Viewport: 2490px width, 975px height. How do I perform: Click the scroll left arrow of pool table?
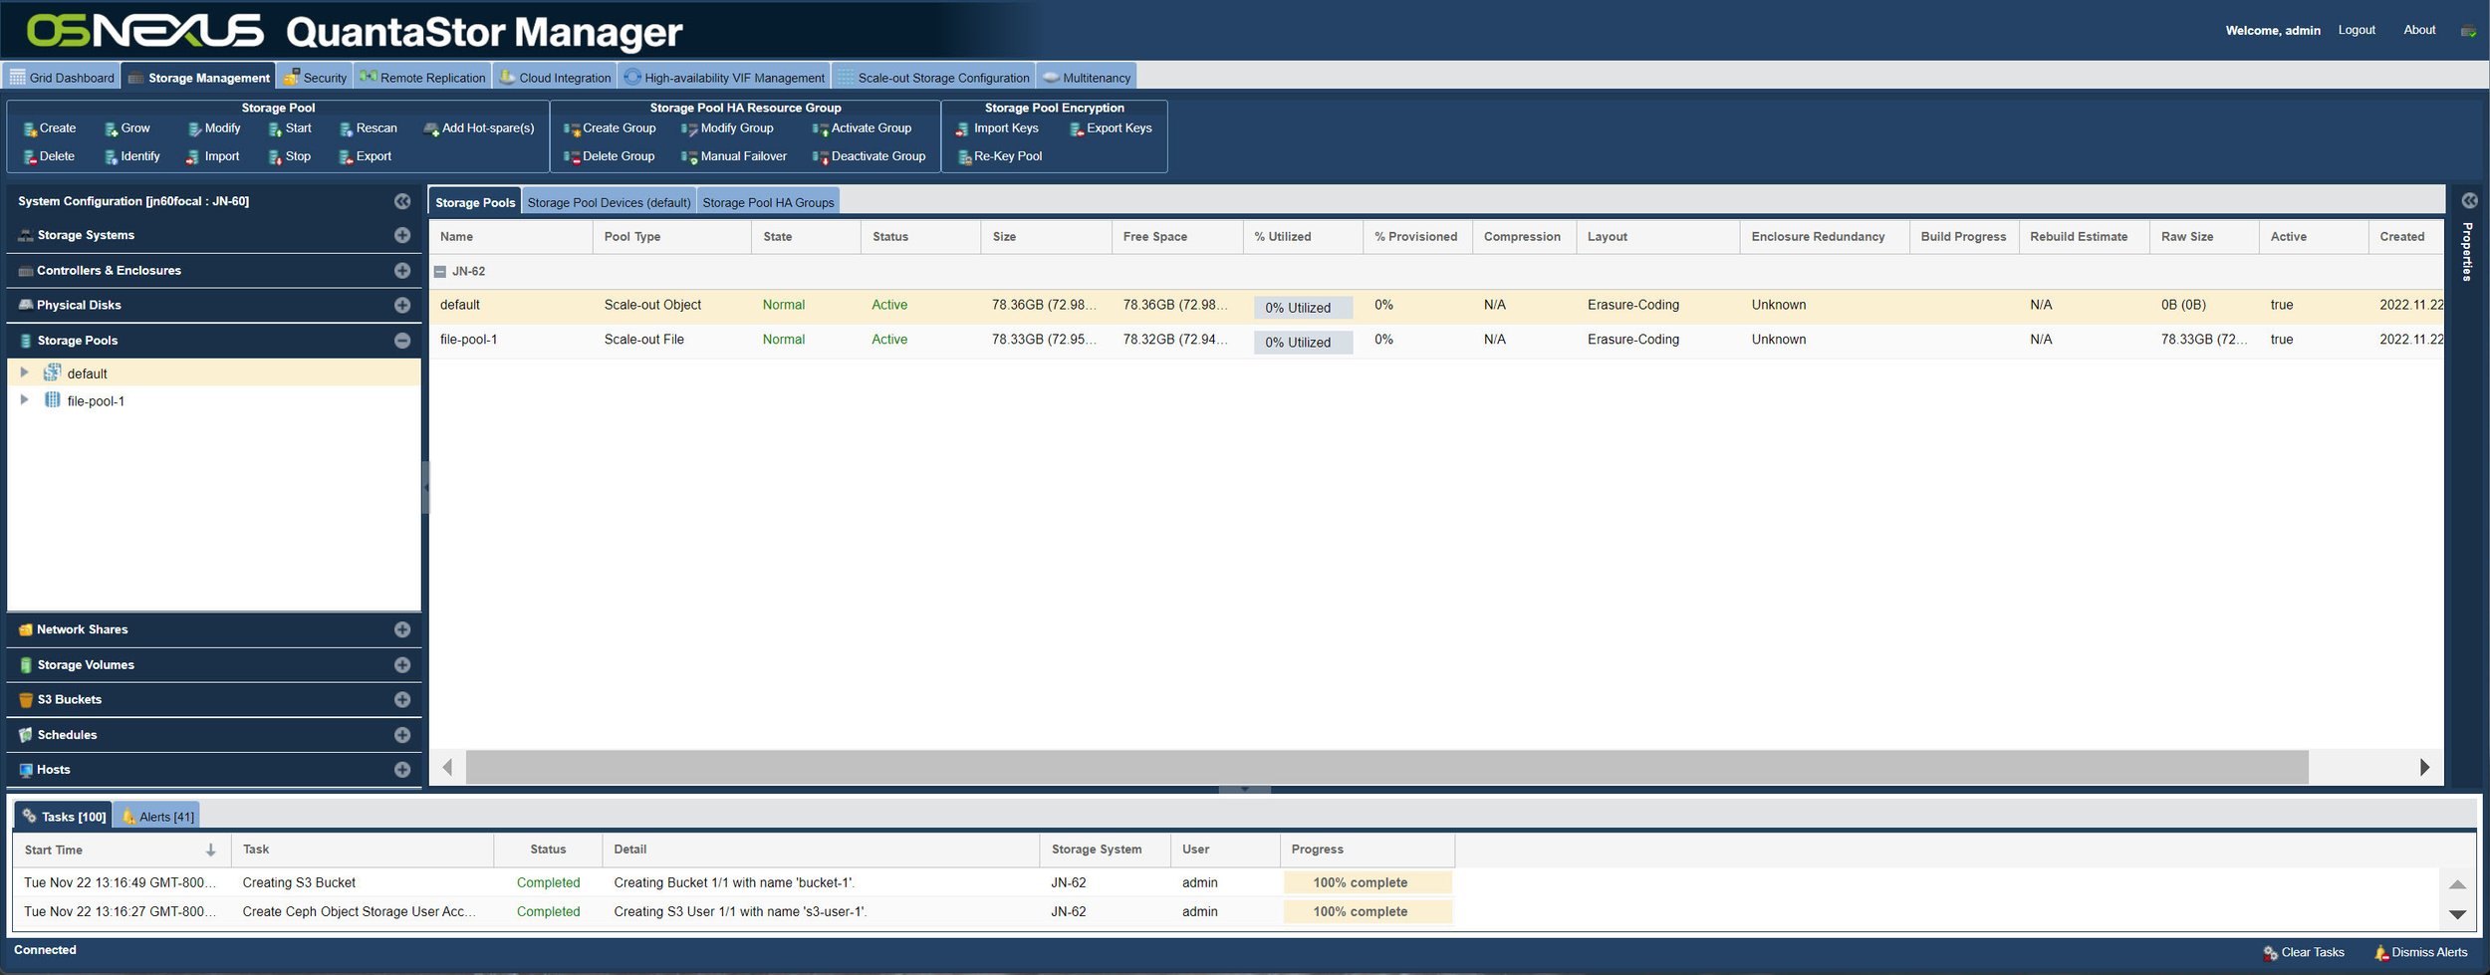click(447, 767)
